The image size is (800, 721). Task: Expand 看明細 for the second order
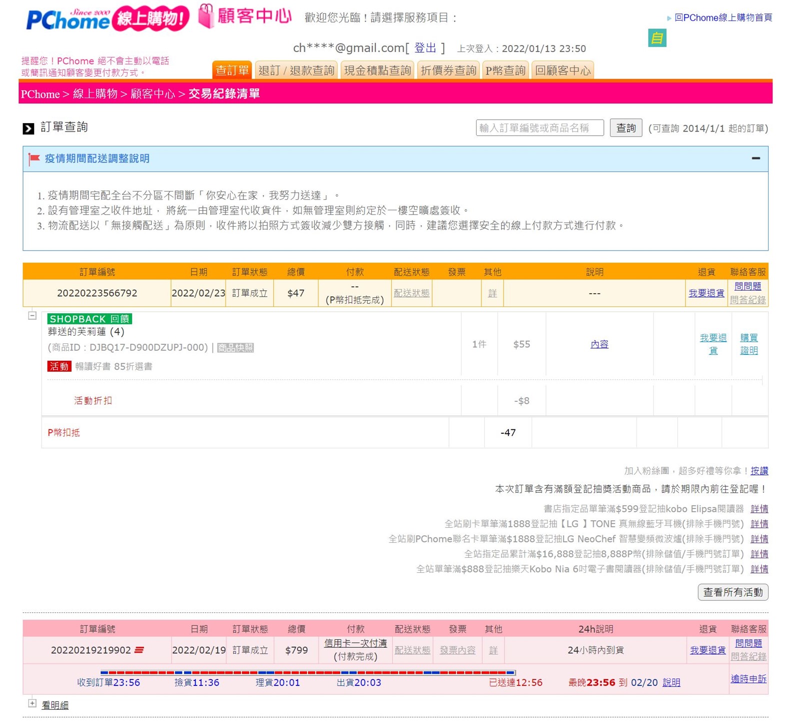point(32,703)
